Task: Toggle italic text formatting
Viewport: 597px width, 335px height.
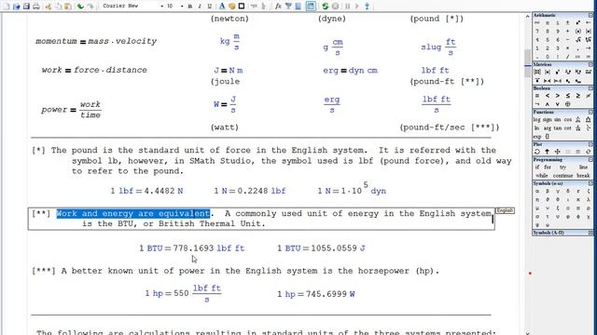Action: 200,7
